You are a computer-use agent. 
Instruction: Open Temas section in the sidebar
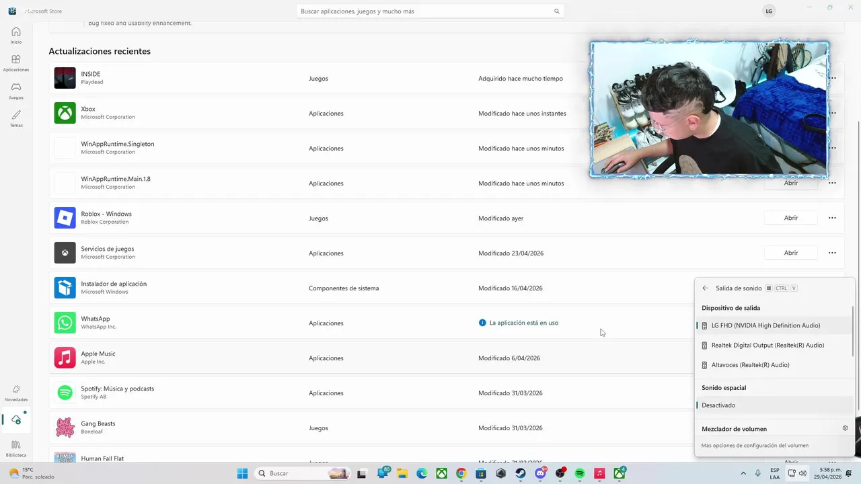click(15, 119)
